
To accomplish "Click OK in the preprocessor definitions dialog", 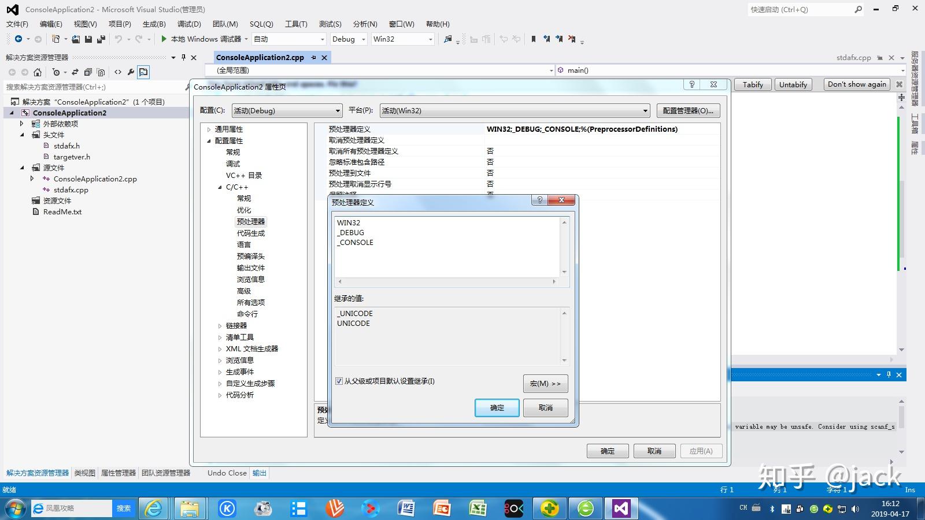I will point(497,408).
